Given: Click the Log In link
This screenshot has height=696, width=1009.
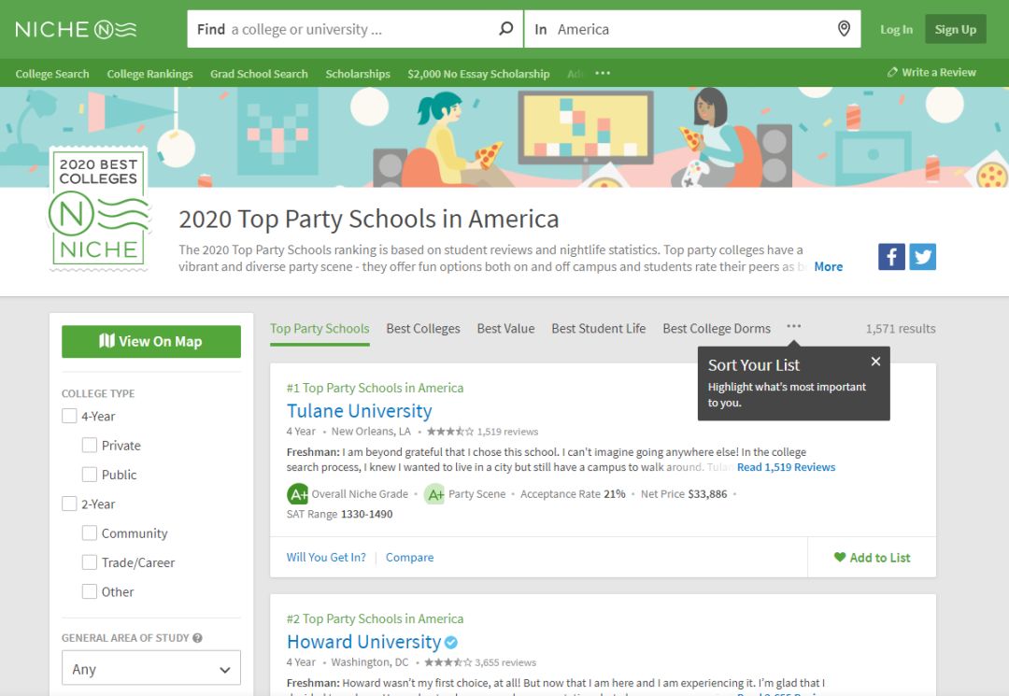Looking at the screenshot, I should pos(896,30).
